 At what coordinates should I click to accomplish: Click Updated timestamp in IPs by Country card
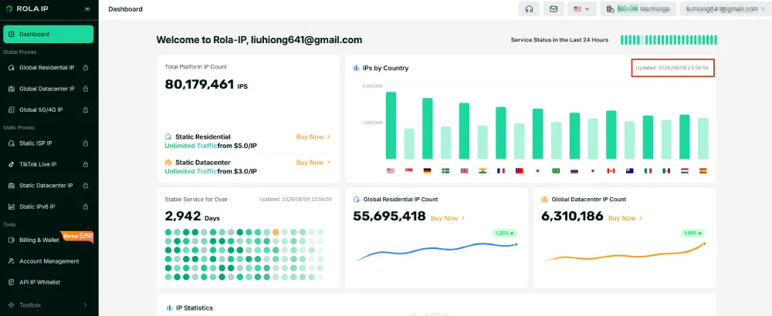coord(672,68)
